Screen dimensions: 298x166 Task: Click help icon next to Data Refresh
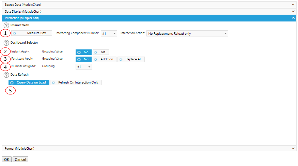pos(6,75)
